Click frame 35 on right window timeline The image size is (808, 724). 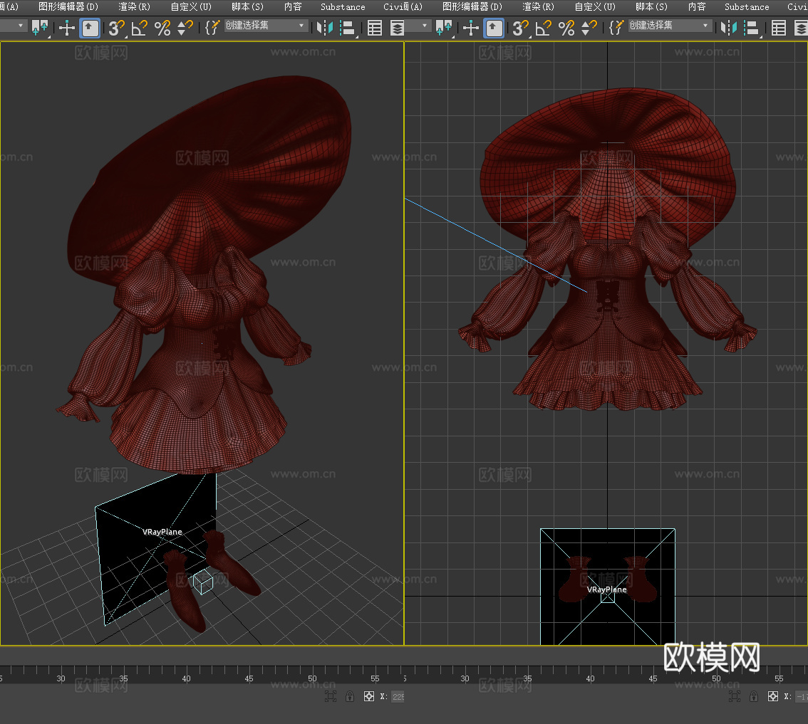coord(527,678)
